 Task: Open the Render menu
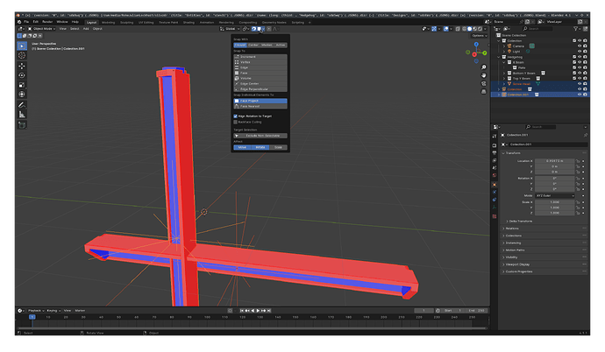pyautogui.click(x=47, y=22)
